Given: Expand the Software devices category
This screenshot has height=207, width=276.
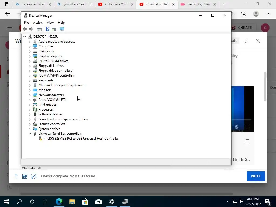Looking at the screenshot, I should coord(30,114).
